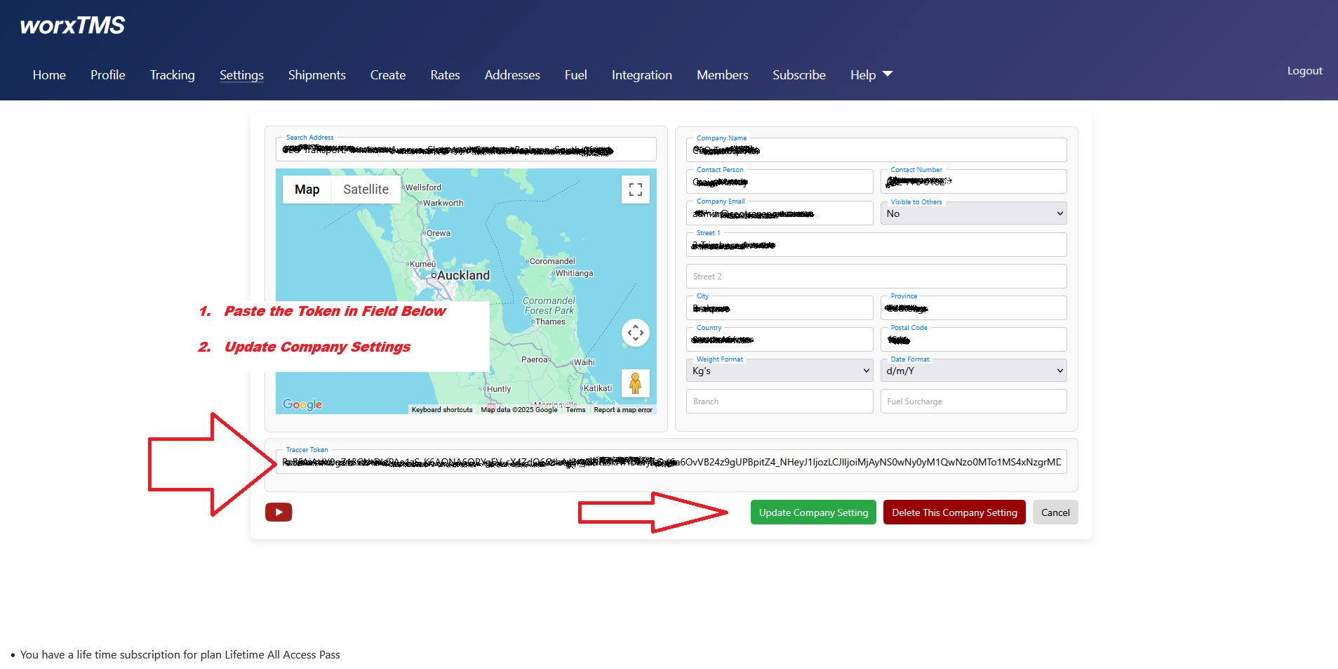
Task: Click the Google logo on the map
Action: 302,404
